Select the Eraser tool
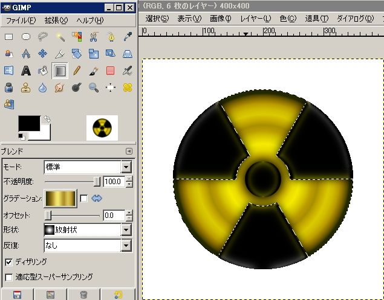The height and width of the screenshot is (300, 384). tap(111, 71)
